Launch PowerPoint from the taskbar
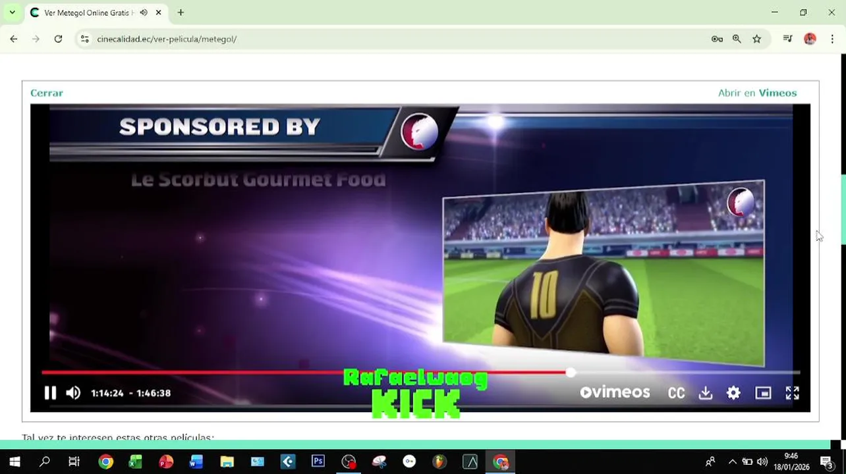Image resolution: width=846 pixels, height=474 pixels. [166, 461]
